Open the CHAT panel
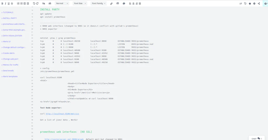This screenshot has height=140, width=268. pyautogui.click(x=257, y=139)
